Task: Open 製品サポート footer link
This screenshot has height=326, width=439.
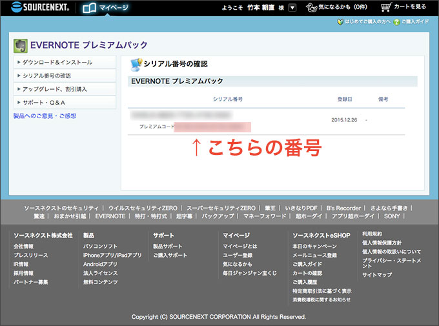Action: [x=167, y=247]
